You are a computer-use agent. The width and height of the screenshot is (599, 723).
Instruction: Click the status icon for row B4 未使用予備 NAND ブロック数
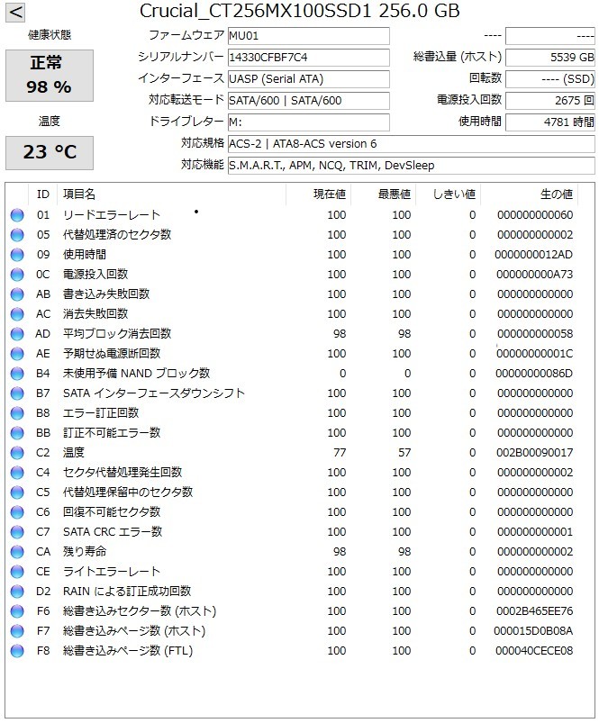(17, 374)
